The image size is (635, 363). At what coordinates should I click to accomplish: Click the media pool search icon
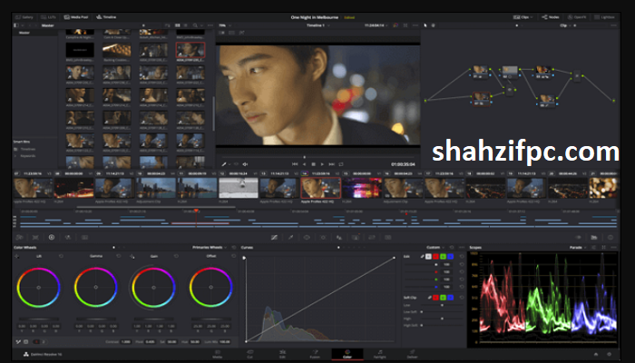[195, 25]
